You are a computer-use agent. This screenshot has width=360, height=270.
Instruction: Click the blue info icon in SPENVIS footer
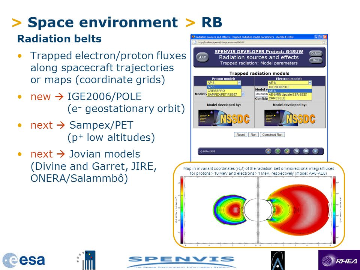pos(315,151)
